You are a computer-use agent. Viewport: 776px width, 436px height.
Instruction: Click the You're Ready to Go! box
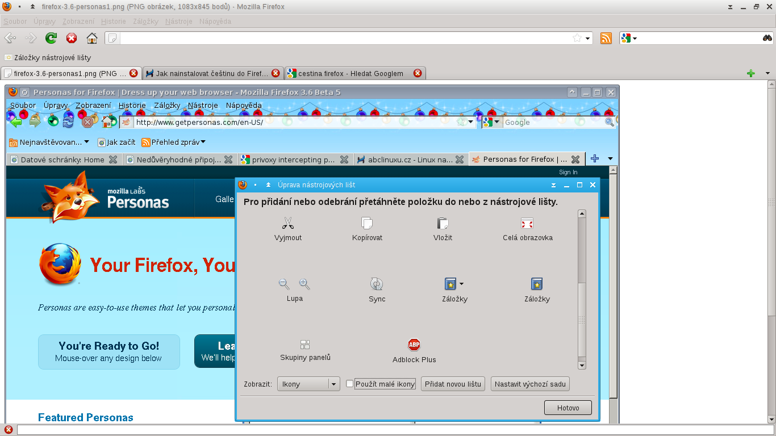tap(109, 351)
